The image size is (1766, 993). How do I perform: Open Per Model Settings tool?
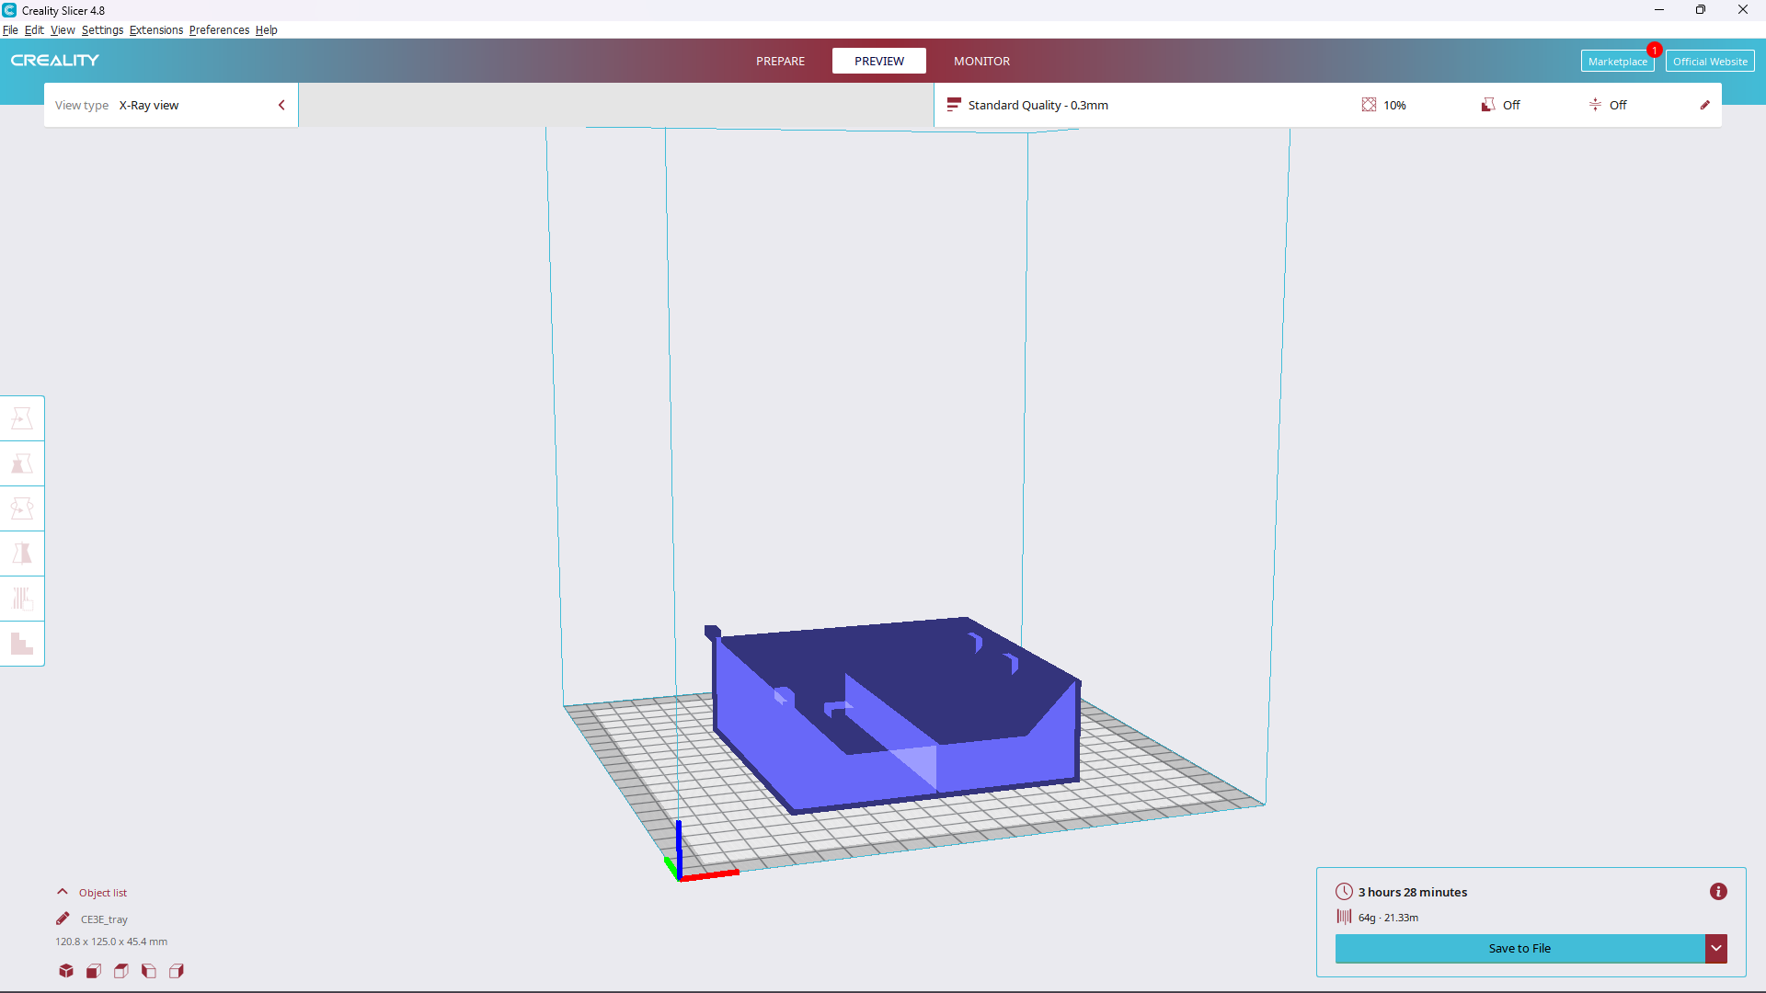coord(22,598)
